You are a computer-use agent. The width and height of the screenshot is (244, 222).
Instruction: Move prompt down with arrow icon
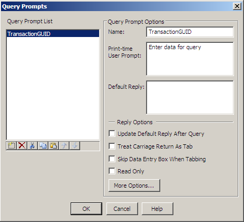[x=75, y=146]
